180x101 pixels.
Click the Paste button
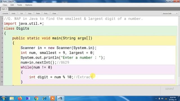38,13
